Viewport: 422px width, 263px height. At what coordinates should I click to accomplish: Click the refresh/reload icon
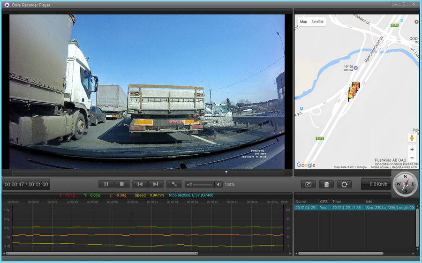345,184
